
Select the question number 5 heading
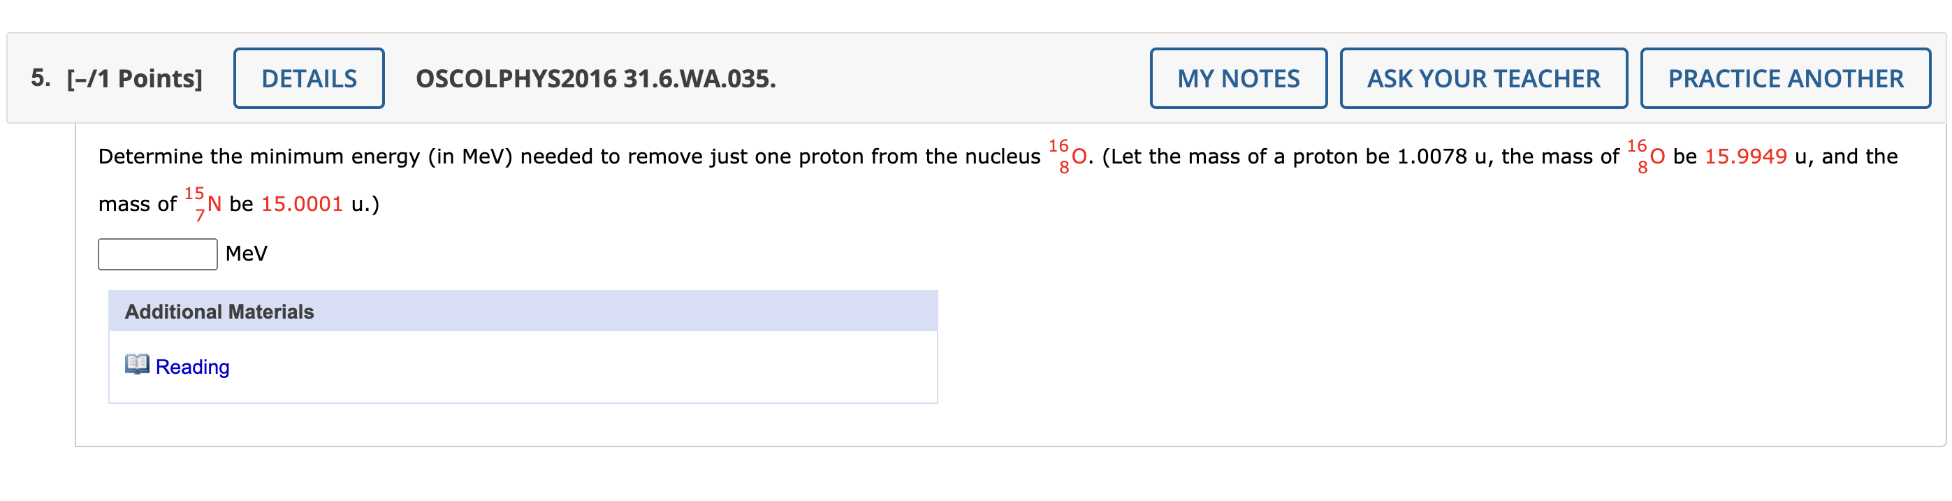coord(39,78)
